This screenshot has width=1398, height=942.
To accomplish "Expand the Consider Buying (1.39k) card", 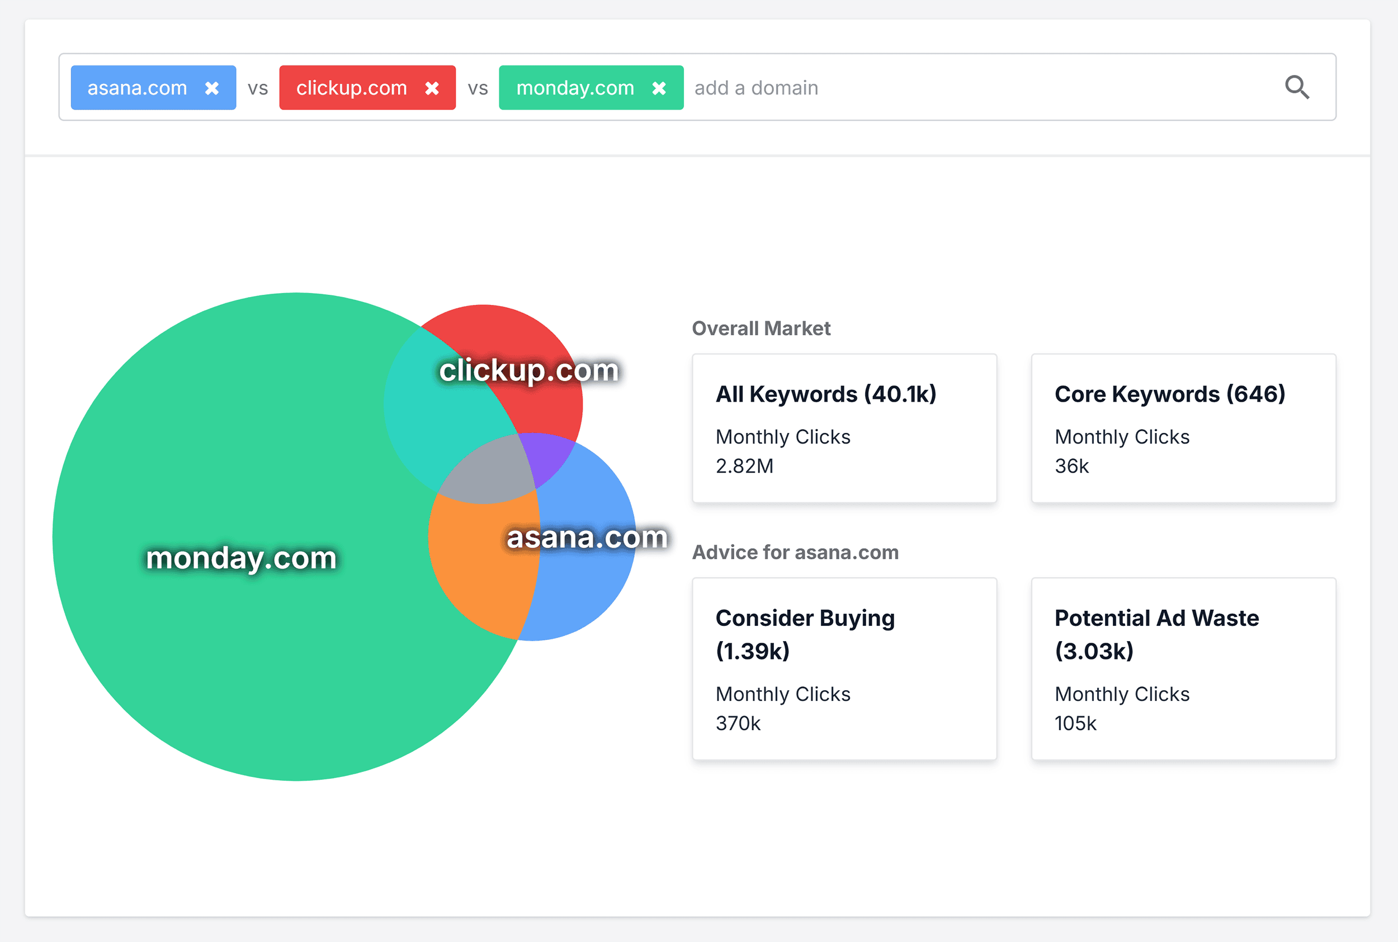I will pyautogui.click(x=843, y=668).
